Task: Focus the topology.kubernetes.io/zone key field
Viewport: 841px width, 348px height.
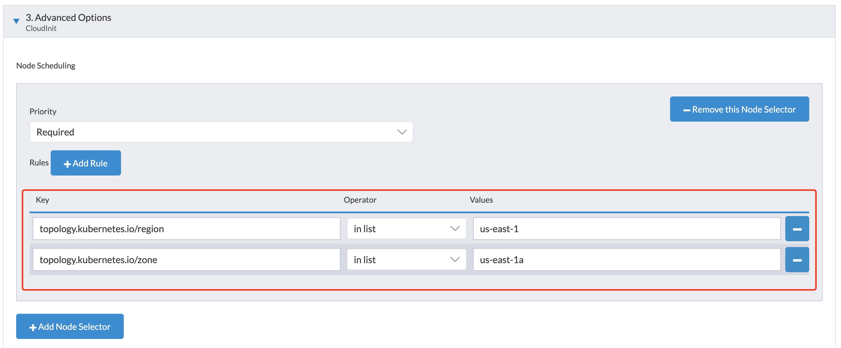Action: pos(186,260)
